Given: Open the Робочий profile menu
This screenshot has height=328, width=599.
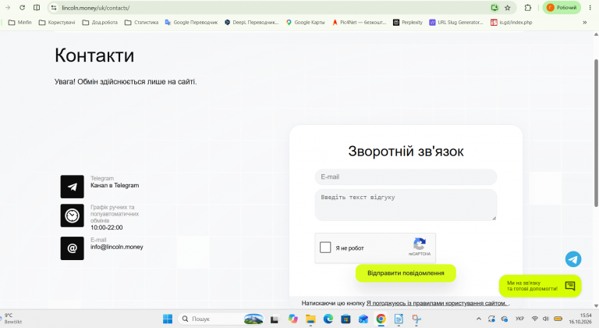Looking at the screenshot, I should click(x=562, y=8).
